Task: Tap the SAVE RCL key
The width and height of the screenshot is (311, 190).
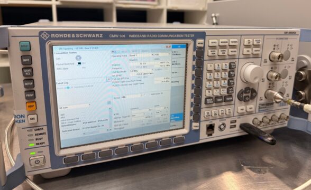Action: tap(28, 72)
